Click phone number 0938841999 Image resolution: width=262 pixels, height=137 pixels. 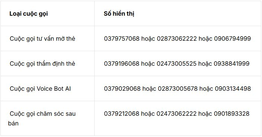[x=231, y=63]
